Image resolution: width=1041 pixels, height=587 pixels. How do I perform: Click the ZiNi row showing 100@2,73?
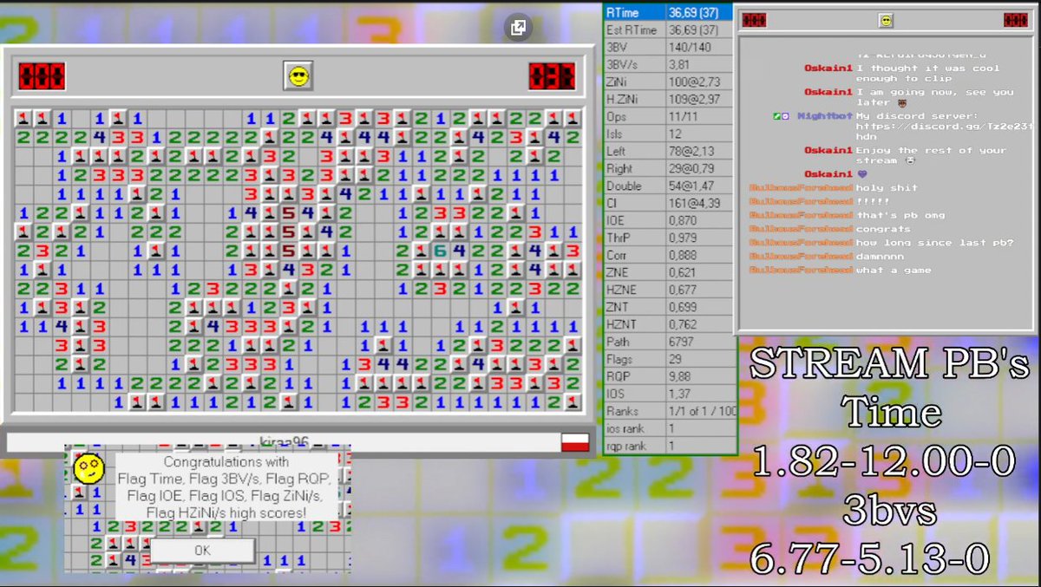pos(669,82)
